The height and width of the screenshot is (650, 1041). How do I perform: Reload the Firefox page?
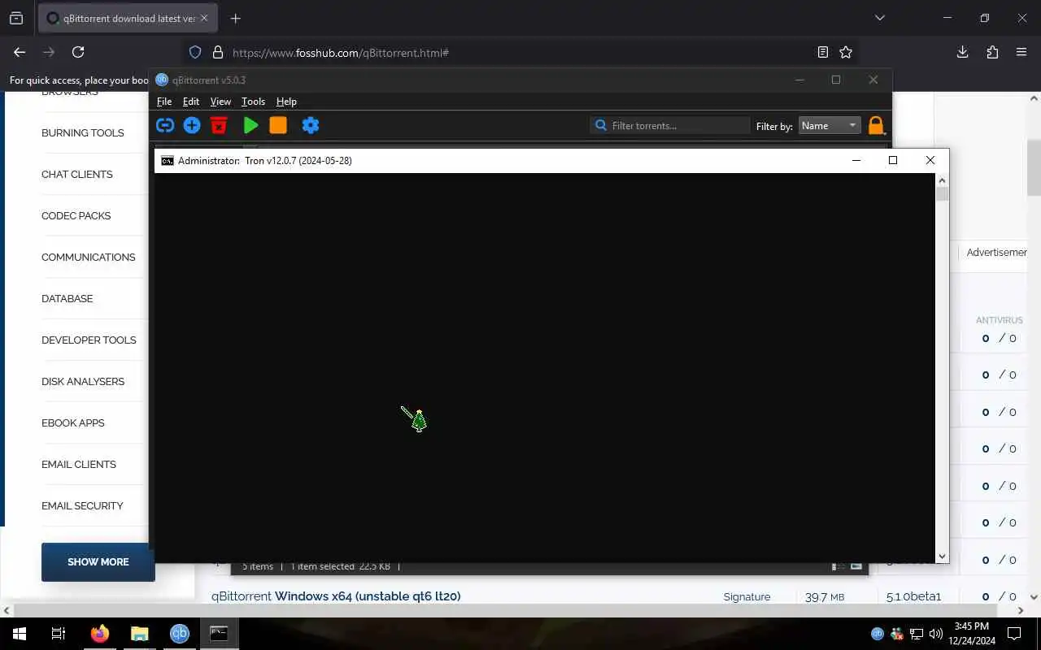point(78,52)
